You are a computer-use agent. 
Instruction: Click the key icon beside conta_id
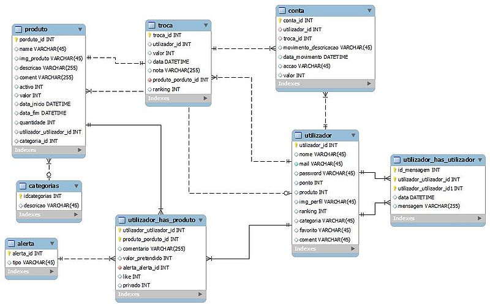(x=279, y=20)
